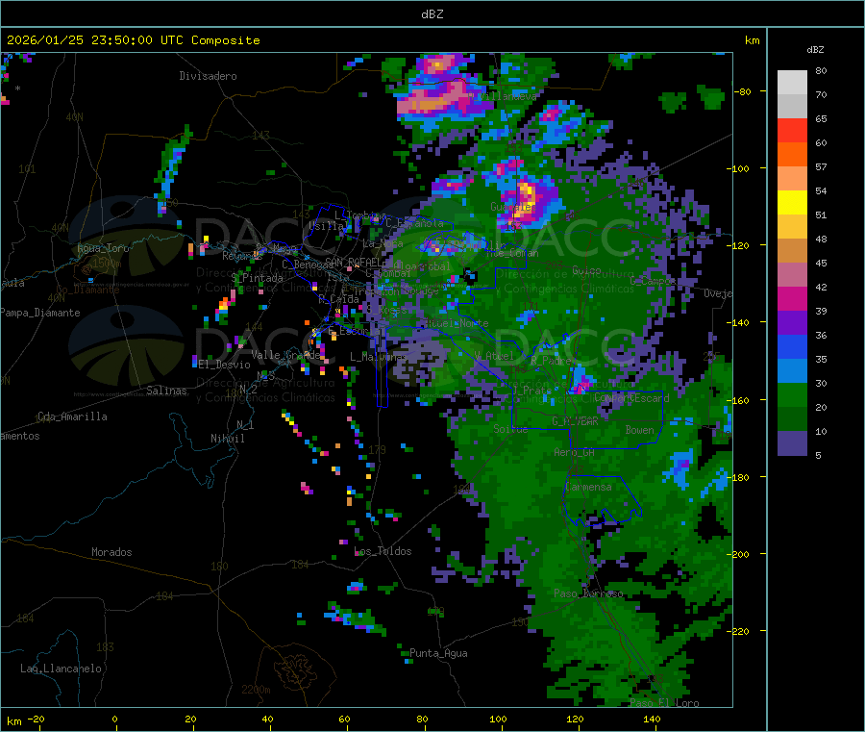
Task: Click the 2200m elevation label
Action: coord(256,690)
